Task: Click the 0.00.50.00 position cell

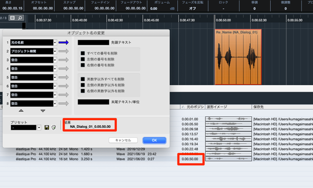Action: tap(190, 159)
